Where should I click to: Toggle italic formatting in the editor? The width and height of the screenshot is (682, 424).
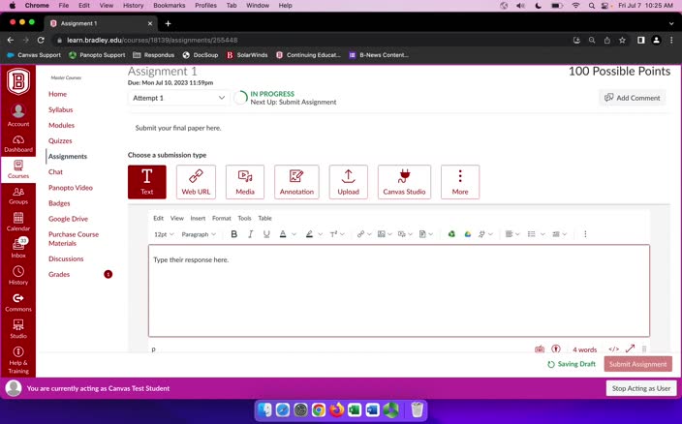click(250, 234)
